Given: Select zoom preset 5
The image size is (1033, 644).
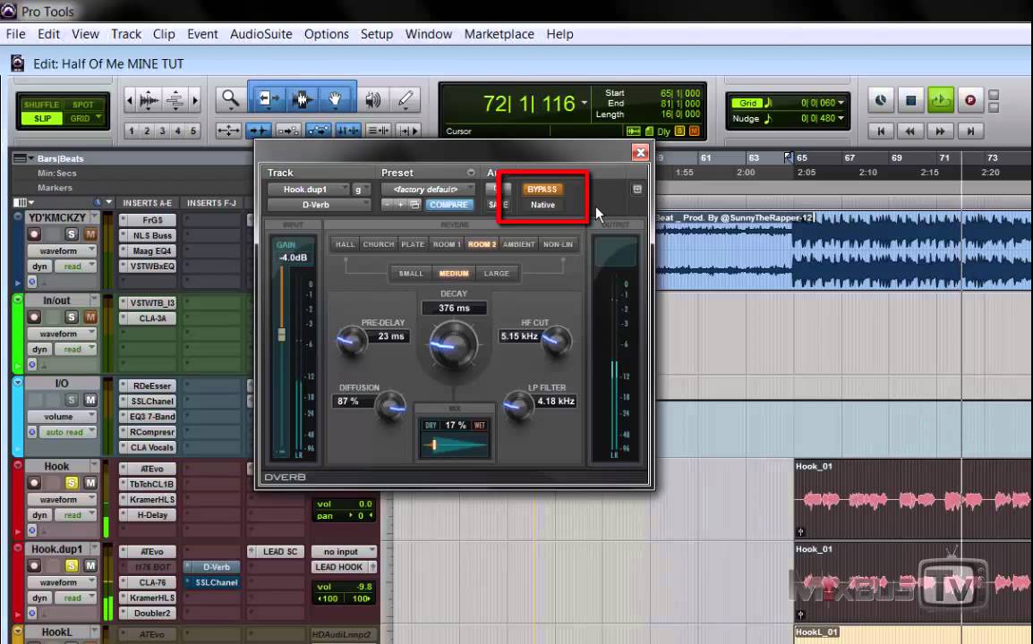Looking at the screenshot, I should tap(193, 131).
